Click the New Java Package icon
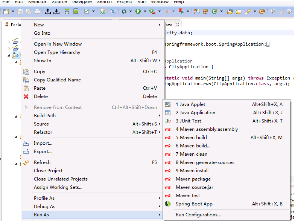The width and height of the screenshot is (295, 222). pos(205,11)
